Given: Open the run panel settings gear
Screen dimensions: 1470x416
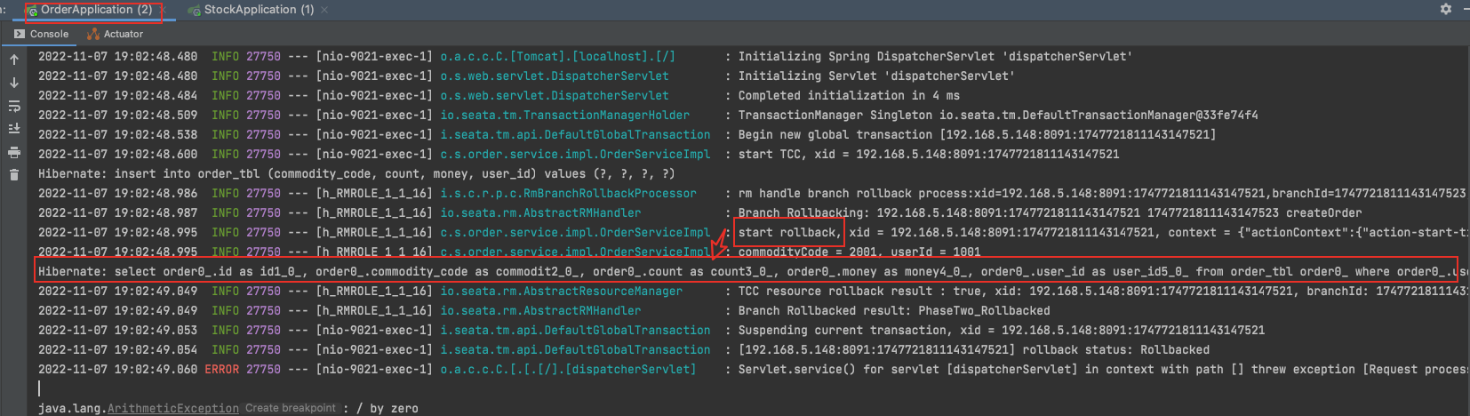Looking at the screenshot, I should (1446, 9).
